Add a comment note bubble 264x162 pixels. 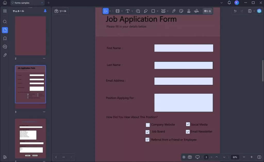pyautogui.click(x=138, y=11)
